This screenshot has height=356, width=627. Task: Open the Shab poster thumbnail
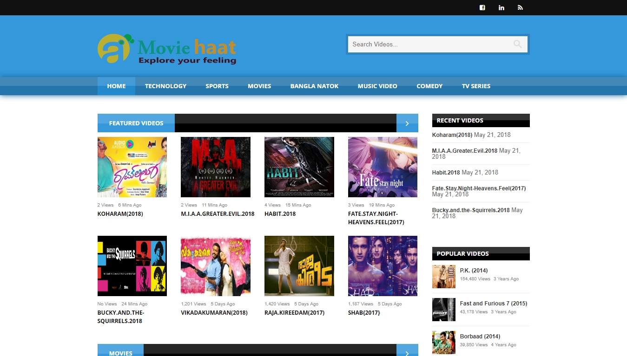[383, 266]
